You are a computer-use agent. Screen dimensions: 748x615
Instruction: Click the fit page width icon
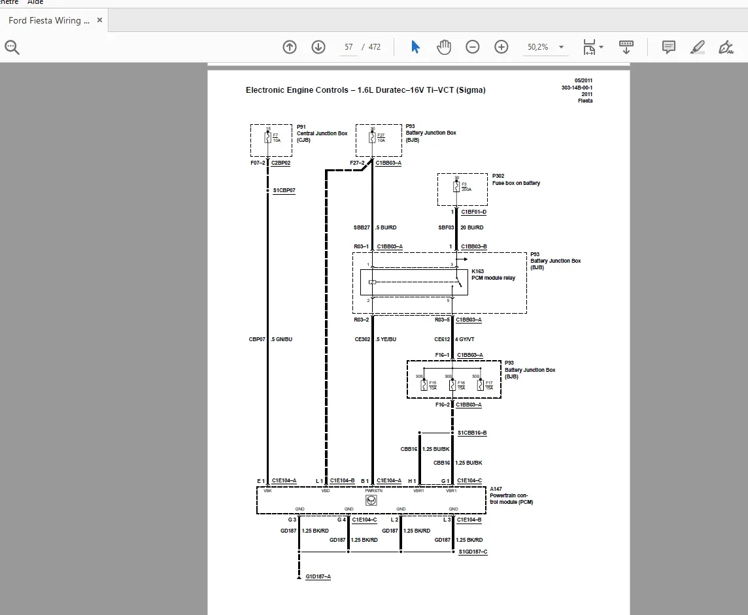coord(589,46)
